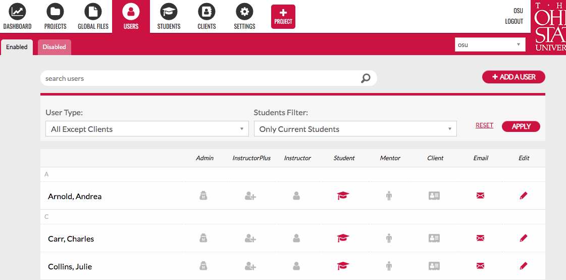Click the Reset filters link
This screenshot has width=566, height=280.
[484, 125]
